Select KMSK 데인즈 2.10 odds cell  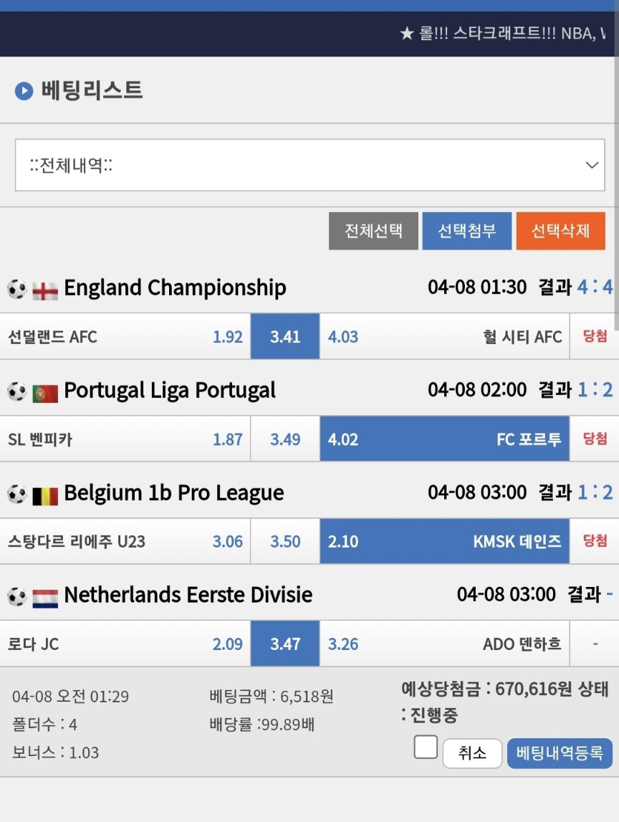[x=444, y=542]
